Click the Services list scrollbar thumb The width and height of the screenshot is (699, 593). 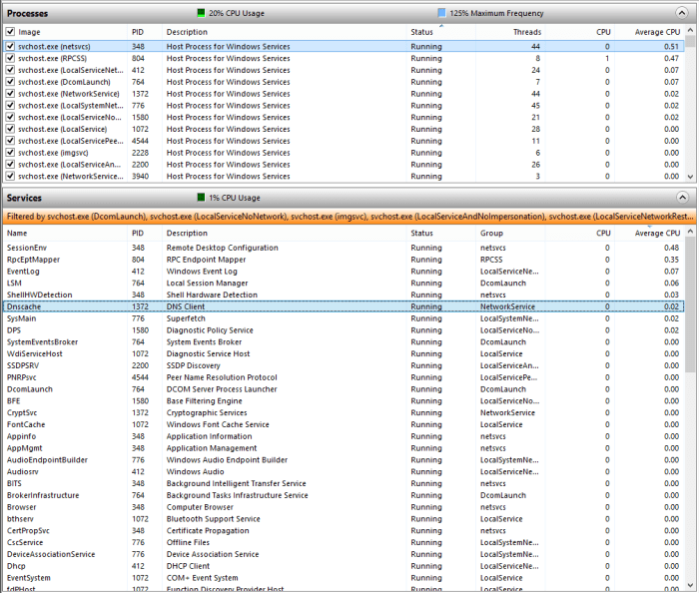pos(690,304)
